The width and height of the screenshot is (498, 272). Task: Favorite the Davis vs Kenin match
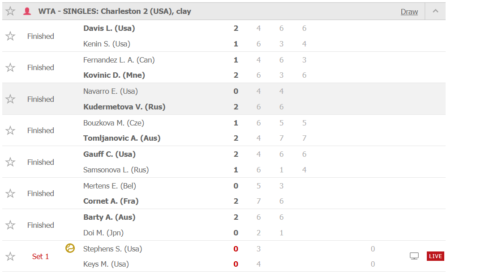click(x=10, y=36)
